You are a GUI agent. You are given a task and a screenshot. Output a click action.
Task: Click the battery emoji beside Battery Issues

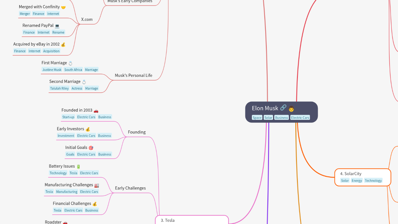78,166
